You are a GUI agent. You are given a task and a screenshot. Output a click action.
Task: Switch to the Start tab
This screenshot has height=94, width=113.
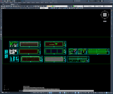tap(3, 4)
